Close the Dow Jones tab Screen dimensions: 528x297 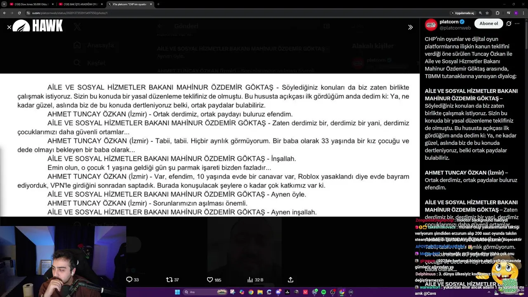pos(53,4)
